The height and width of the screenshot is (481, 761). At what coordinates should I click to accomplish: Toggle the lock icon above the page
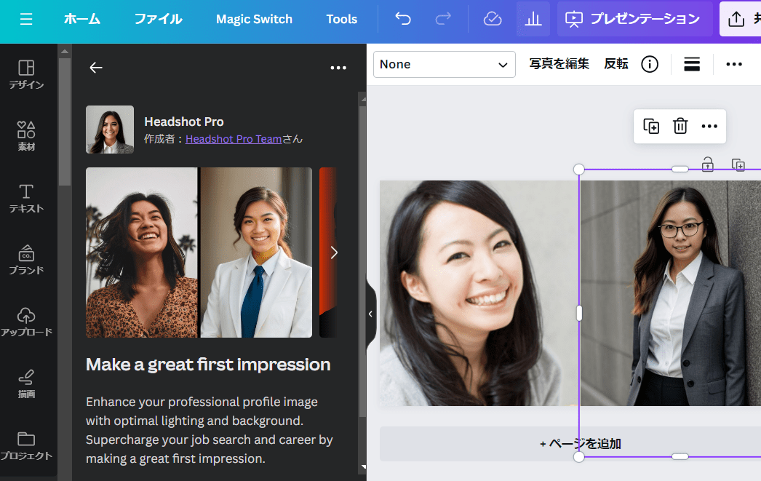click(x=707, y=164)
